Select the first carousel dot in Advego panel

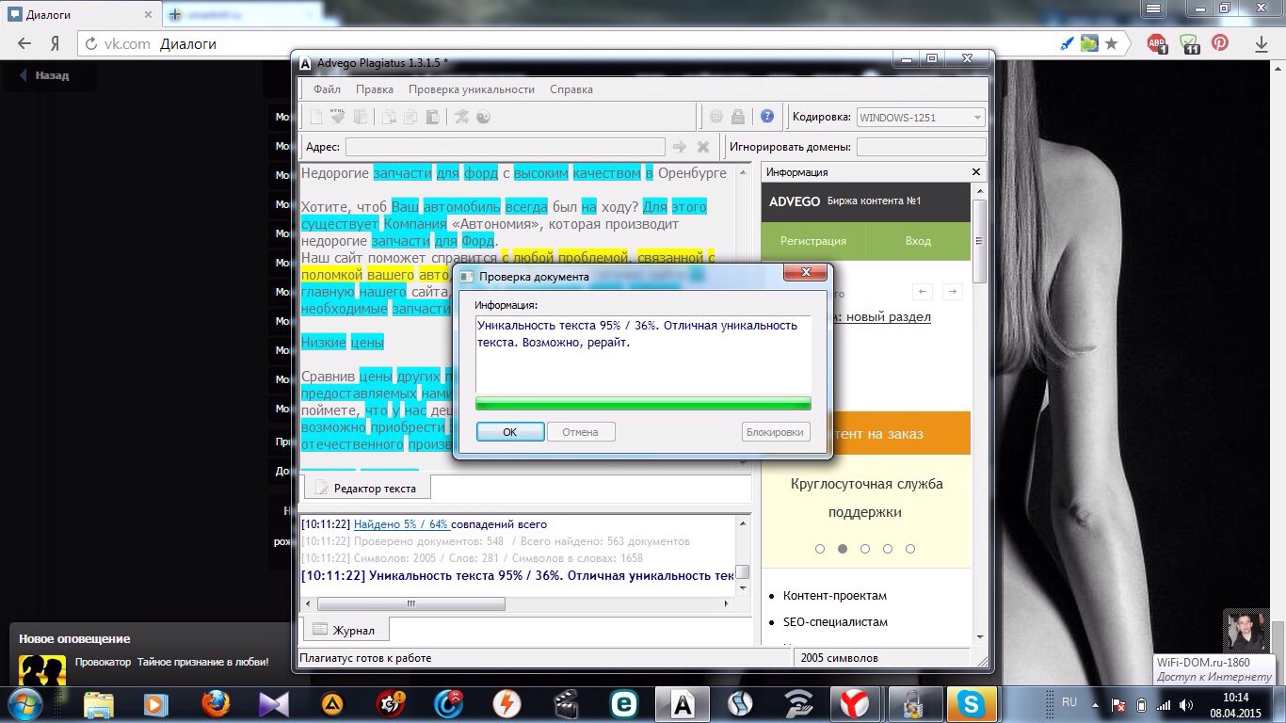coord(820,549)
